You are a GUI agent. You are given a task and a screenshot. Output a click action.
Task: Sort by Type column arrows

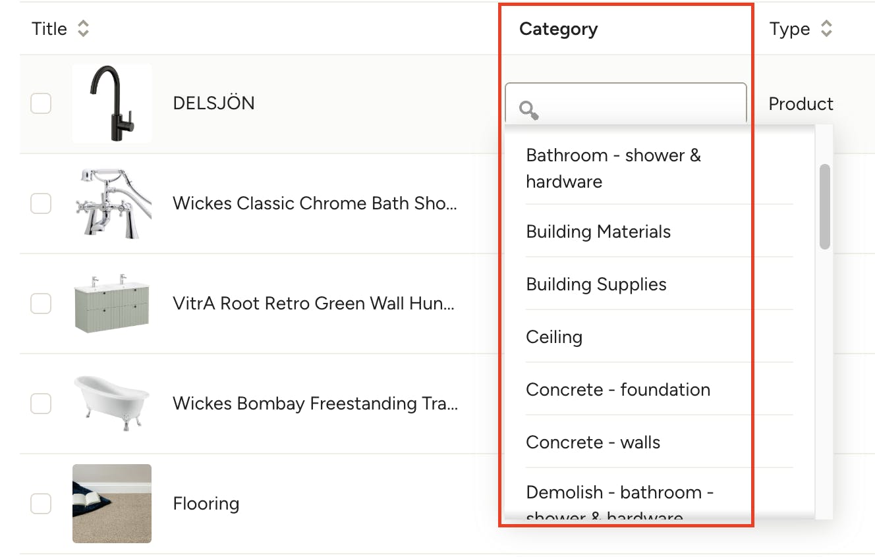click(x=826, y=29)
